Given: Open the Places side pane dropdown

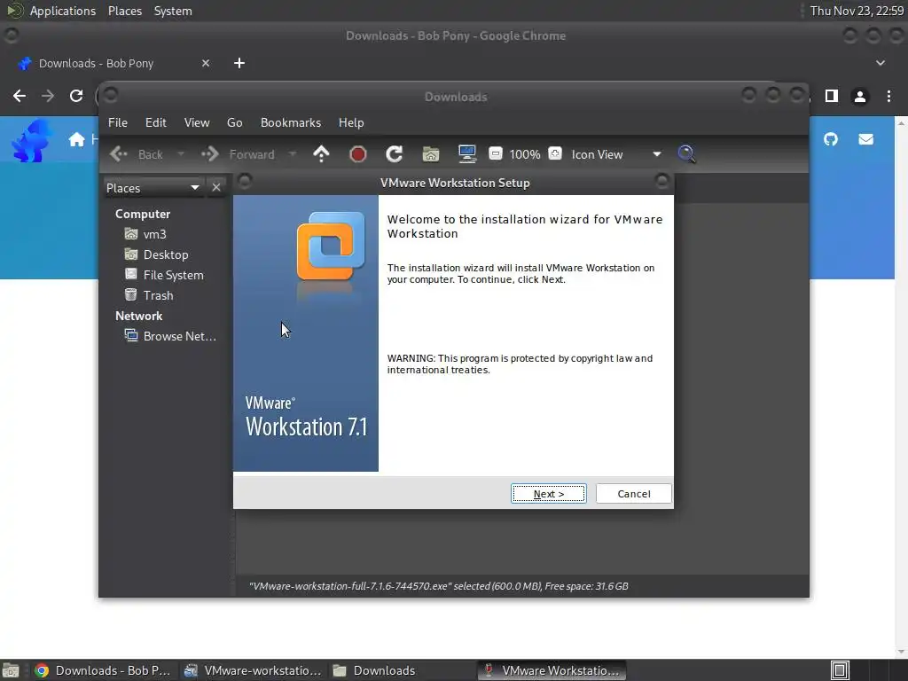Looking at the screenshot, I should (x=153, y=188).
